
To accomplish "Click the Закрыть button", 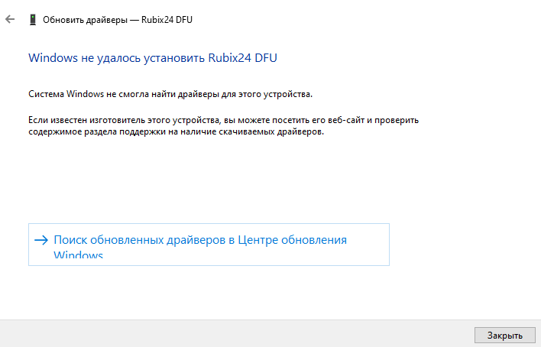I will (x=504, y=336).
